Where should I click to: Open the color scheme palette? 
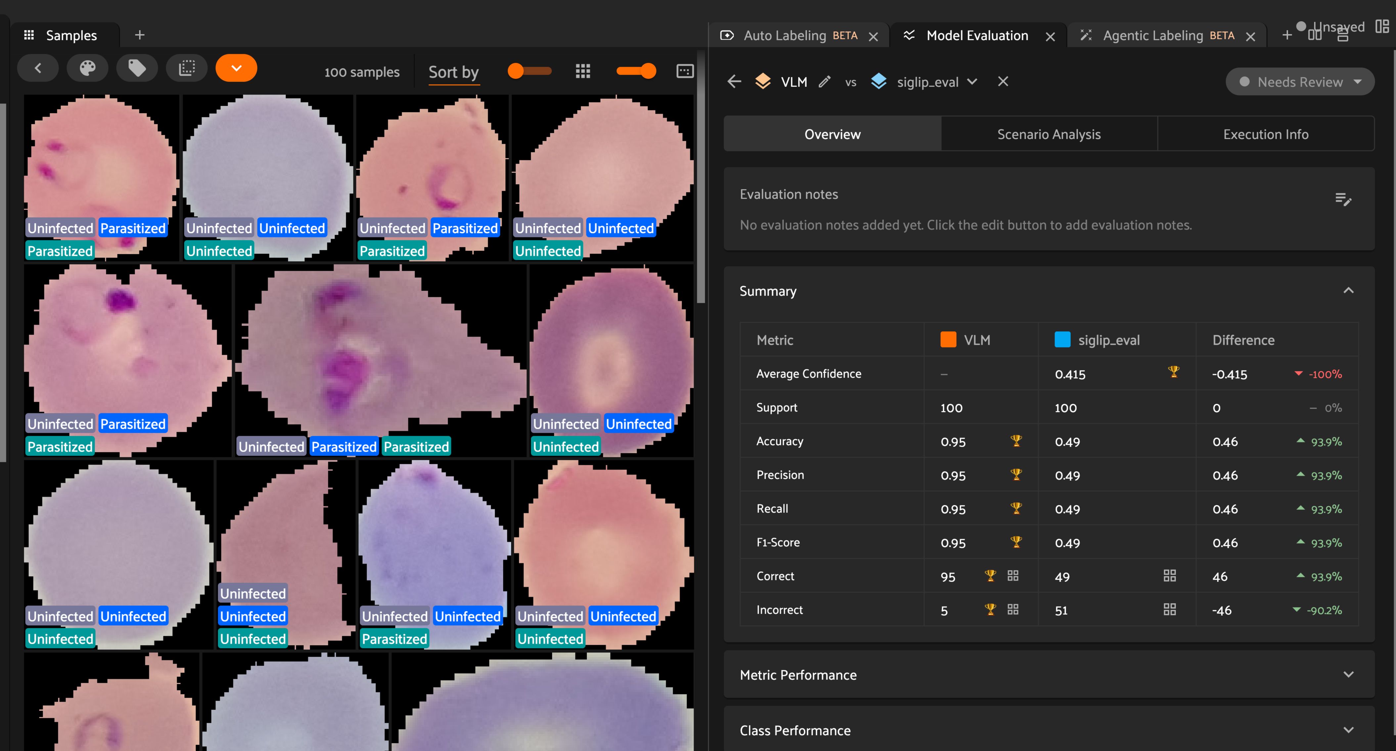tap(87, 69)
